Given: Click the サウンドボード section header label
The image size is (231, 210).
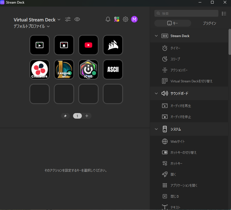Looking at the screenshot, I should [179, 93].
